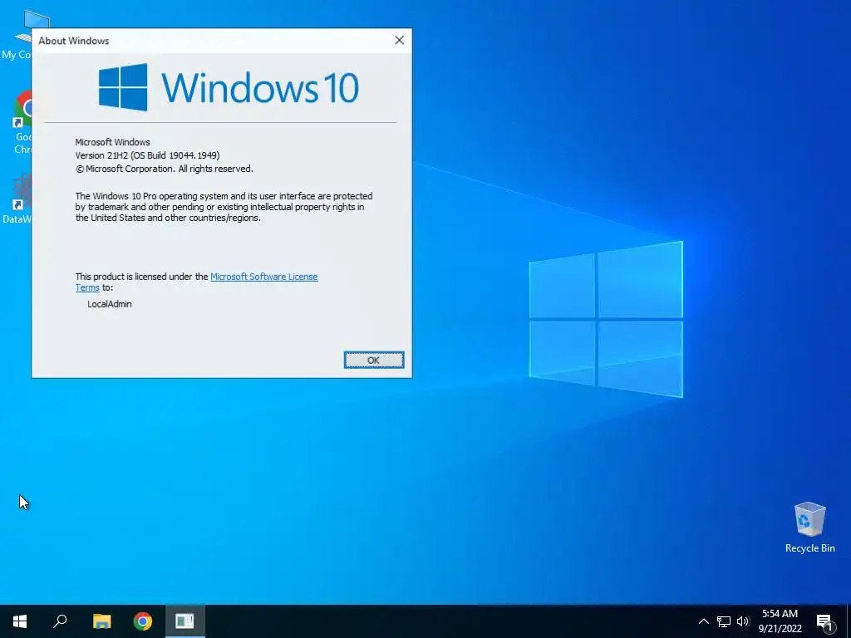Select the Google Chrome desktop shortcut
851x638 pixels.
[22, 123]
